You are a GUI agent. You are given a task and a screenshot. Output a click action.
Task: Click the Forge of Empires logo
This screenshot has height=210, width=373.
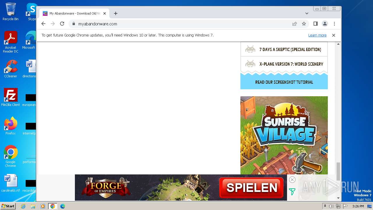[x=106, y=187]
